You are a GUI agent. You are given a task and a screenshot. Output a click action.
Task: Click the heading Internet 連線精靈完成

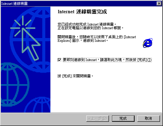click(82, 12)
